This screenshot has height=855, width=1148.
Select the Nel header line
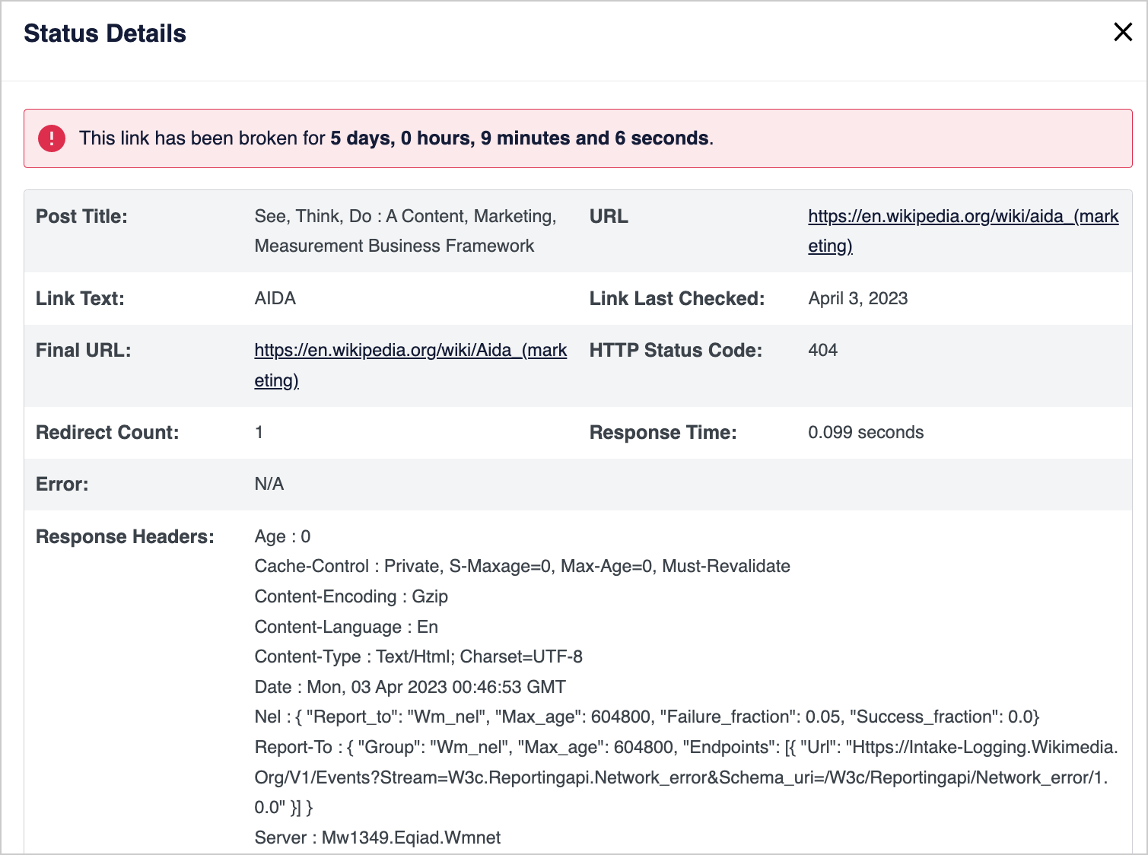[x=647, y=717]
